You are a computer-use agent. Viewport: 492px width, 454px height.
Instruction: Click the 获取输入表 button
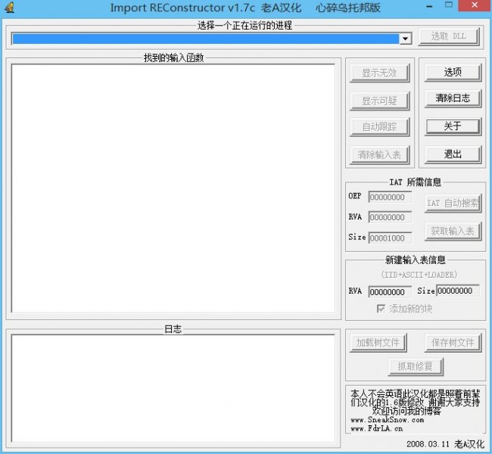click(x=453, y=232)
